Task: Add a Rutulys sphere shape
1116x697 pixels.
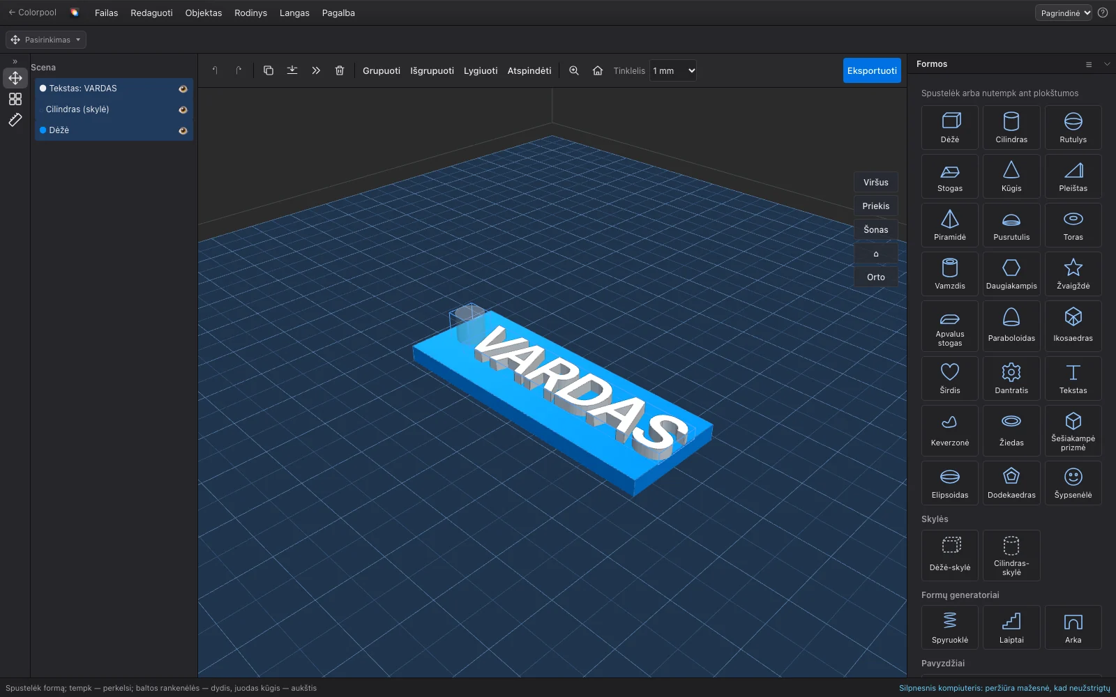Action: tap(1073, 128)
